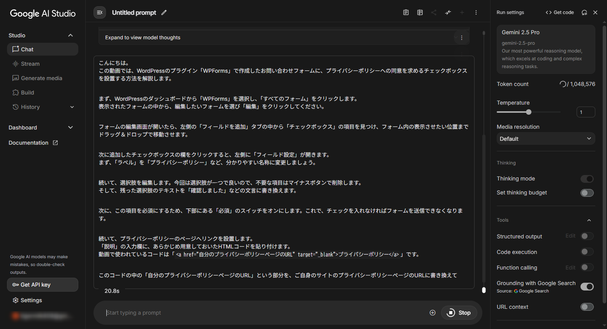Screen dimensions: 607x329
Task: Enable Set thinking budget switch
Action: coord(587,193)
